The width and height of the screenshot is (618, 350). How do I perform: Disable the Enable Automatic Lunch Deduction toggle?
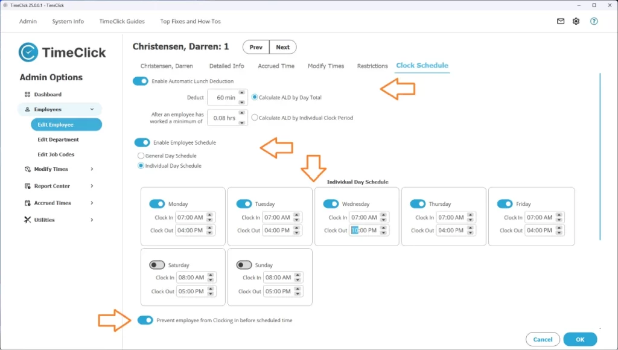[141, 80]
